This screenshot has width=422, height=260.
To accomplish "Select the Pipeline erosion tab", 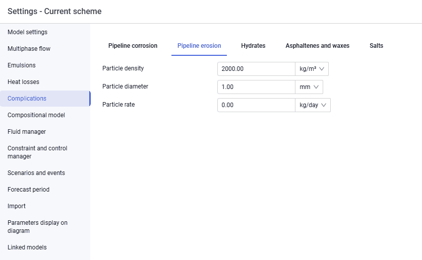I will [x=199, y=46].
